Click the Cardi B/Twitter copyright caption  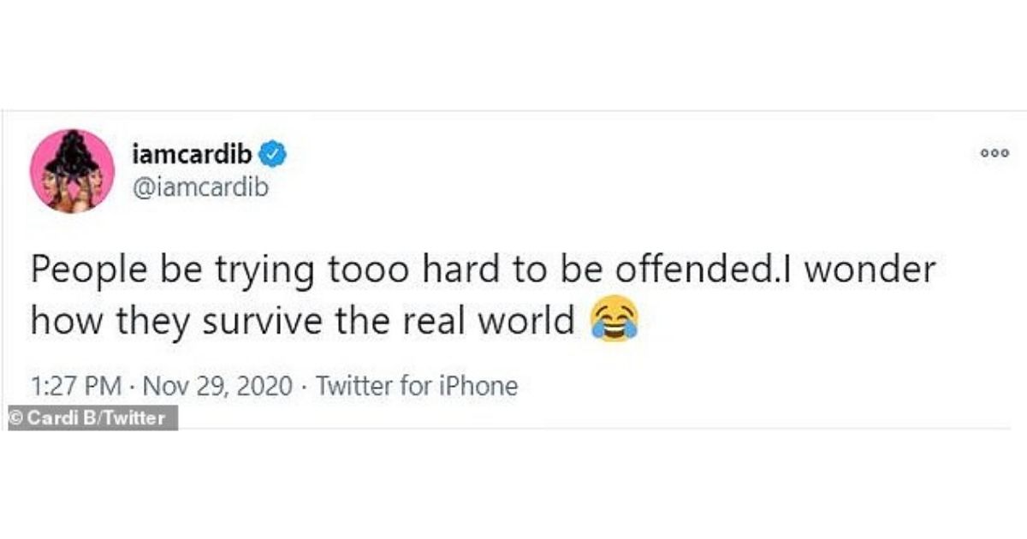[90, 418]
